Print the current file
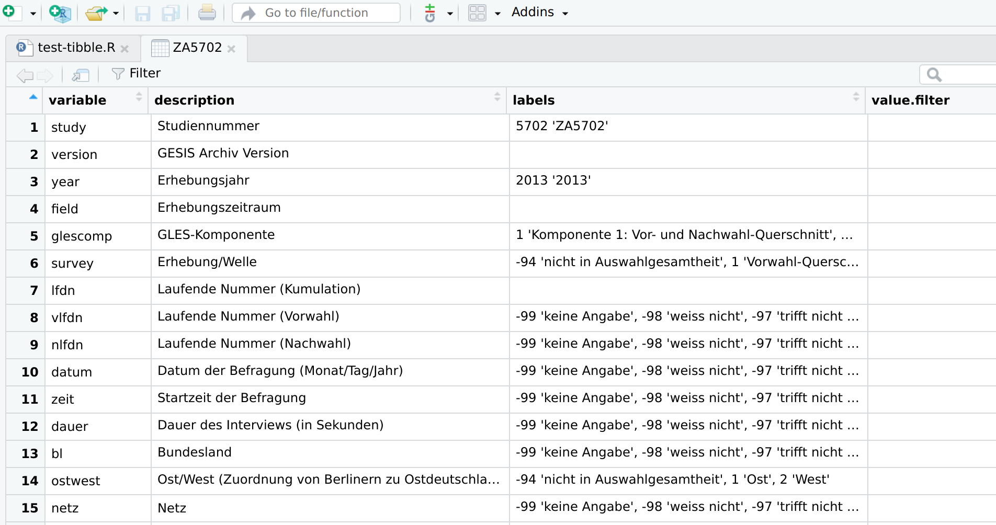The image size is (996, 525). (207, 13)
